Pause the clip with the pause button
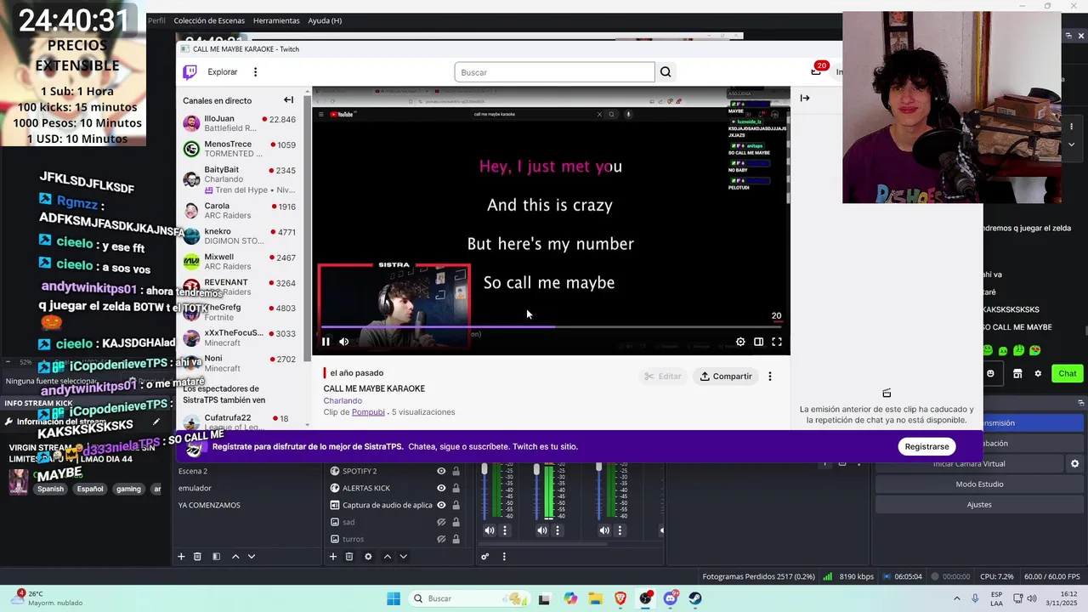The image size is (1088, 612). point(326,342)
